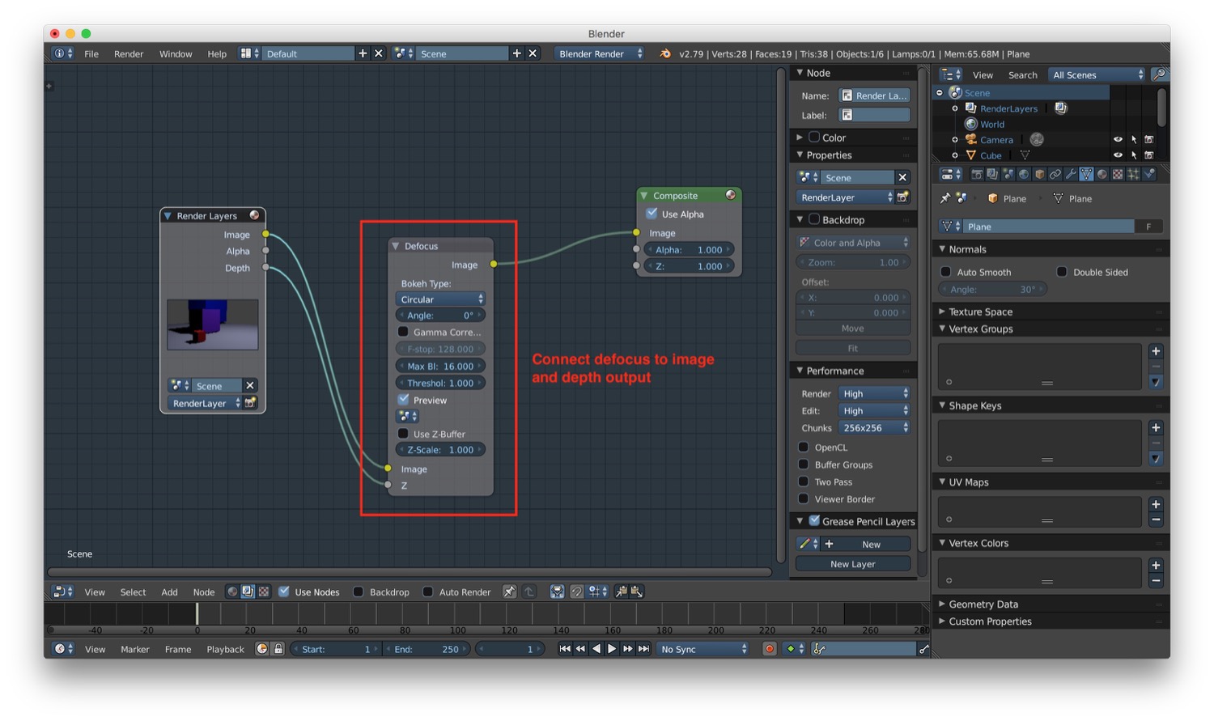Open the World properties globe tab
The width and height of the screenshot is (1214, 721).
(1024, 174)
